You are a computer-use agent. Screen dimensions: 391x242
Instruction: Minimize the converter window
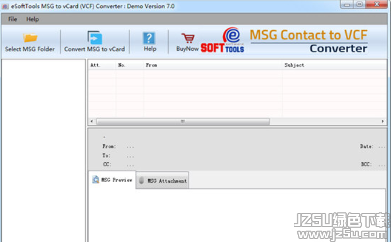tap(348, 4)
